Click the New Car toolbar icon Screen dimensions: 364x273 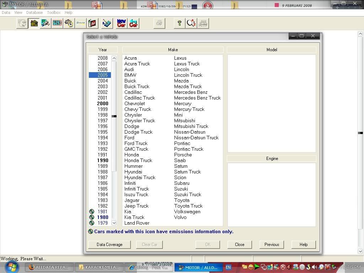(122, 23)
